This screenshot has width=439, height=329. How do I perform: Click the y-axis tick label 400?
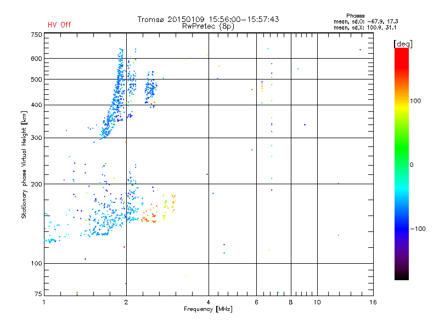tap(36, 105)
